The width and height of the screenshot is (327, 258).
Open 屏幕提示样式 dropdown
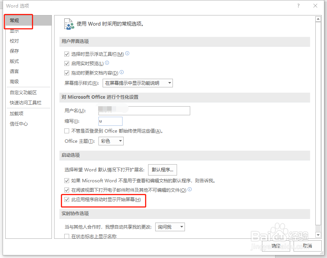coord(138,83)
